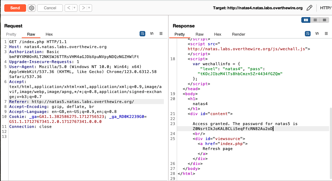Go forward to next request arrow
Image resolution: width=332 pixels, height=181 pixels.
(x=84, y=8)
